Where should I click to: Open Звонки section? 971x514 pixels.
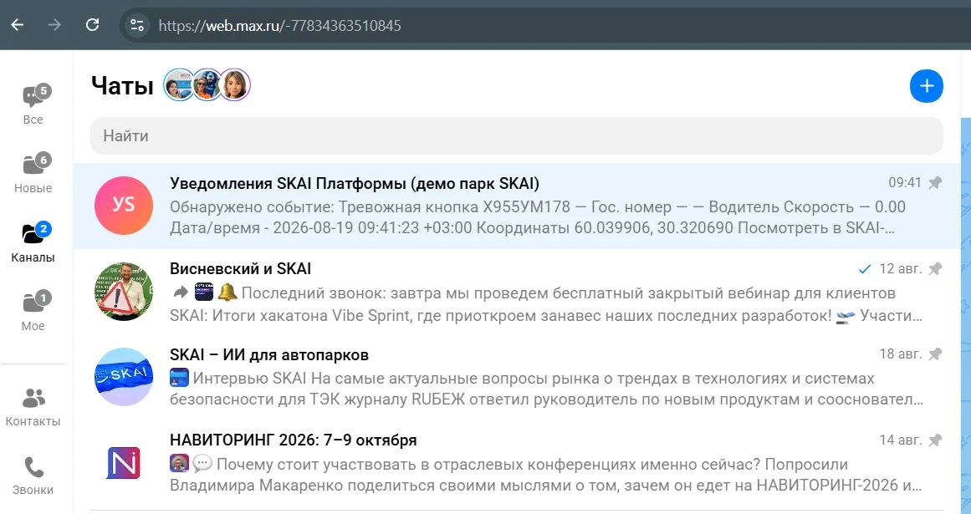(33, 476)
